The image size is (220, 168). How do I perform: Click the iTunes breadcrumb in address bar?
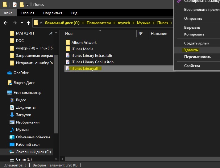[x=163, y=23]
